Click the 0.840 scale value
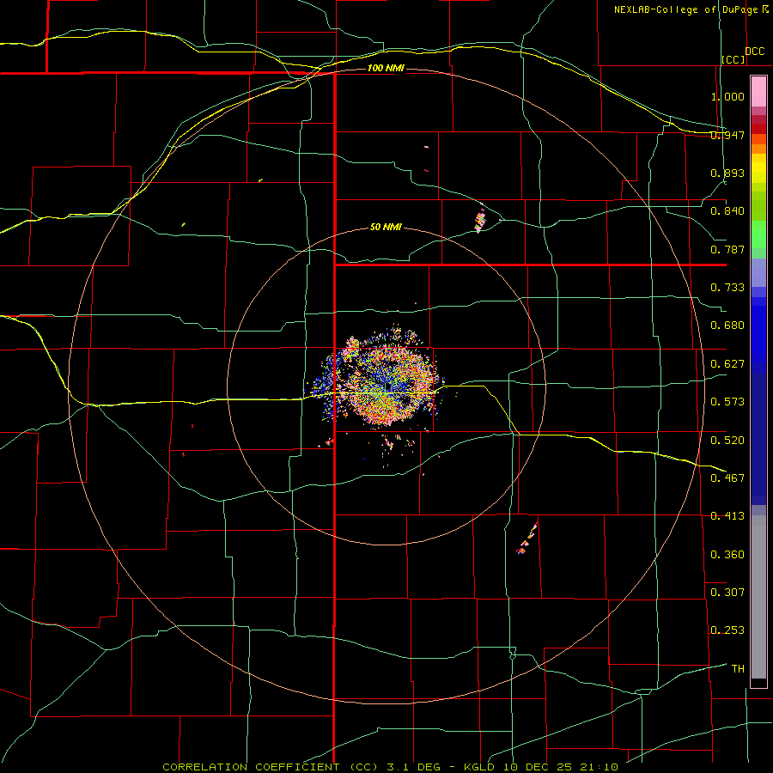 [x=727, y=211]
